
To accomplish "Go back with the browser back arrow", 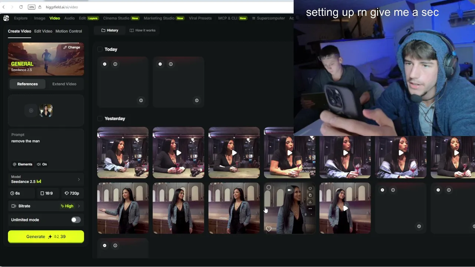I will click(x=3, y=7).
